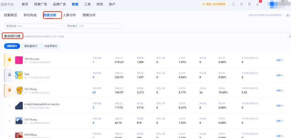The height and width of the screenshot is (138, 291).
Task: Click the 18.84% 转化率 value
Action: tap(223, 92)
